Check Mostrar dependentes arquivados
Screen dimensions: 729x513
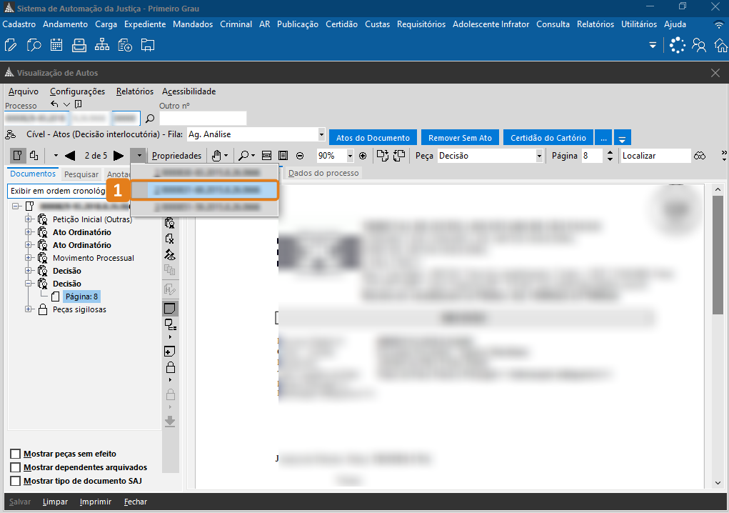(16, 467)
